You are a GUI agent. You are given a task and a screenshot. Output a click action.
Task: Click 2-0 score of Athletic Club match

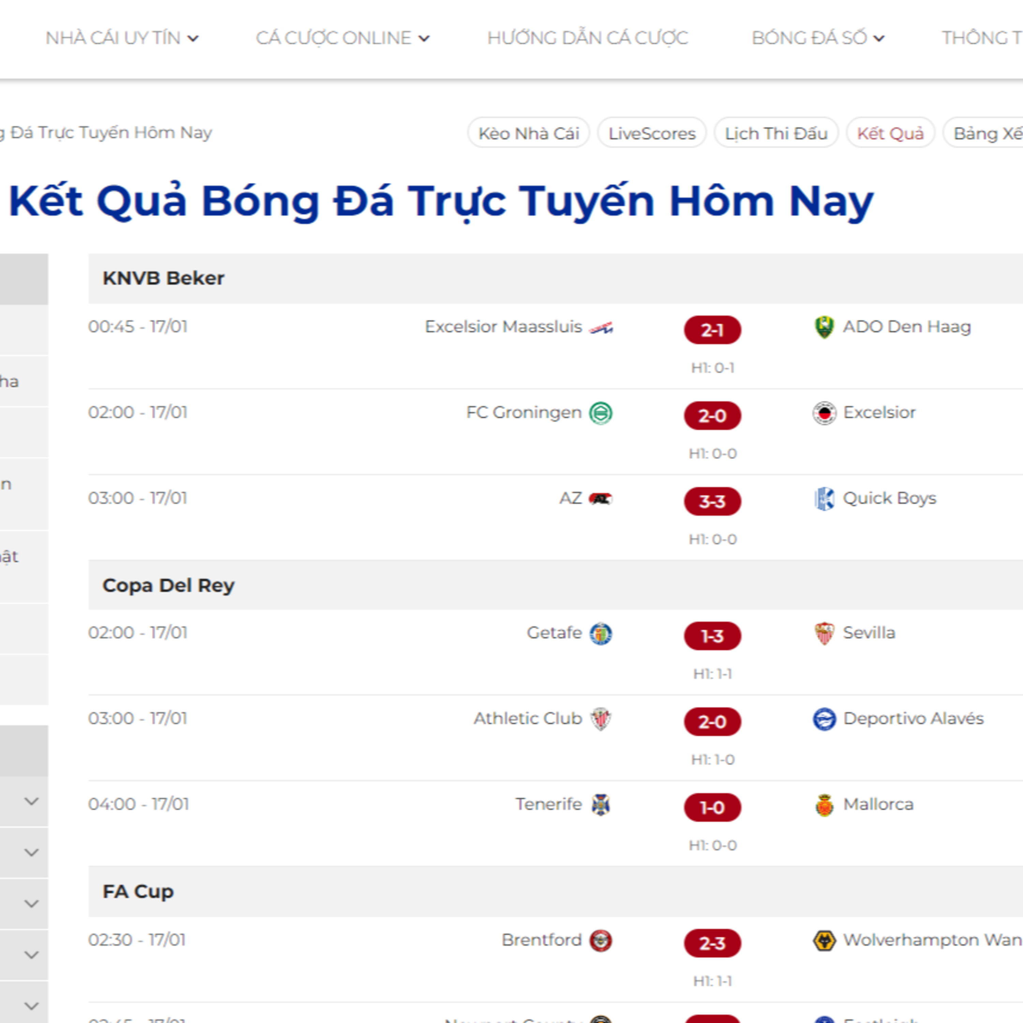[712, 722]
